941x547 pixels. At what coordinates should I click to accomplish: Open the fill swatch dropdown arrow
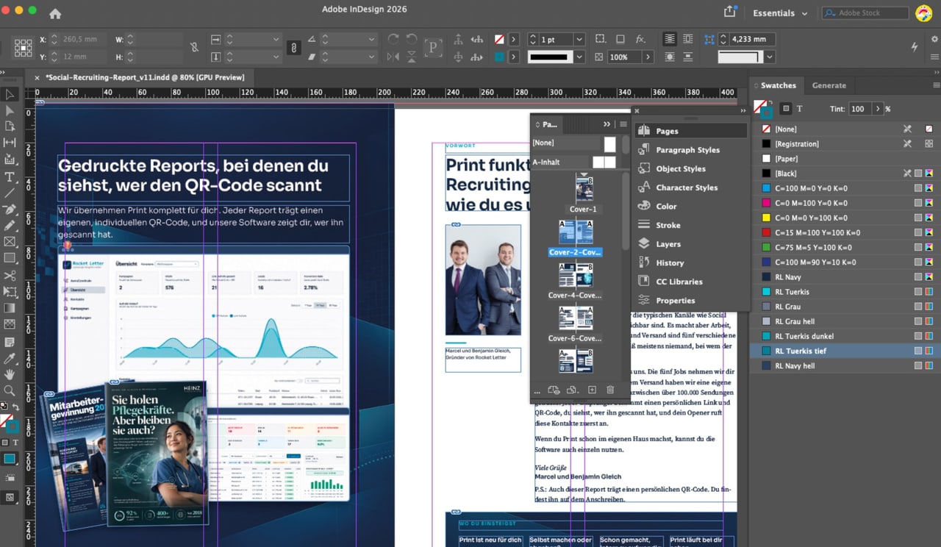pos(513,39)
